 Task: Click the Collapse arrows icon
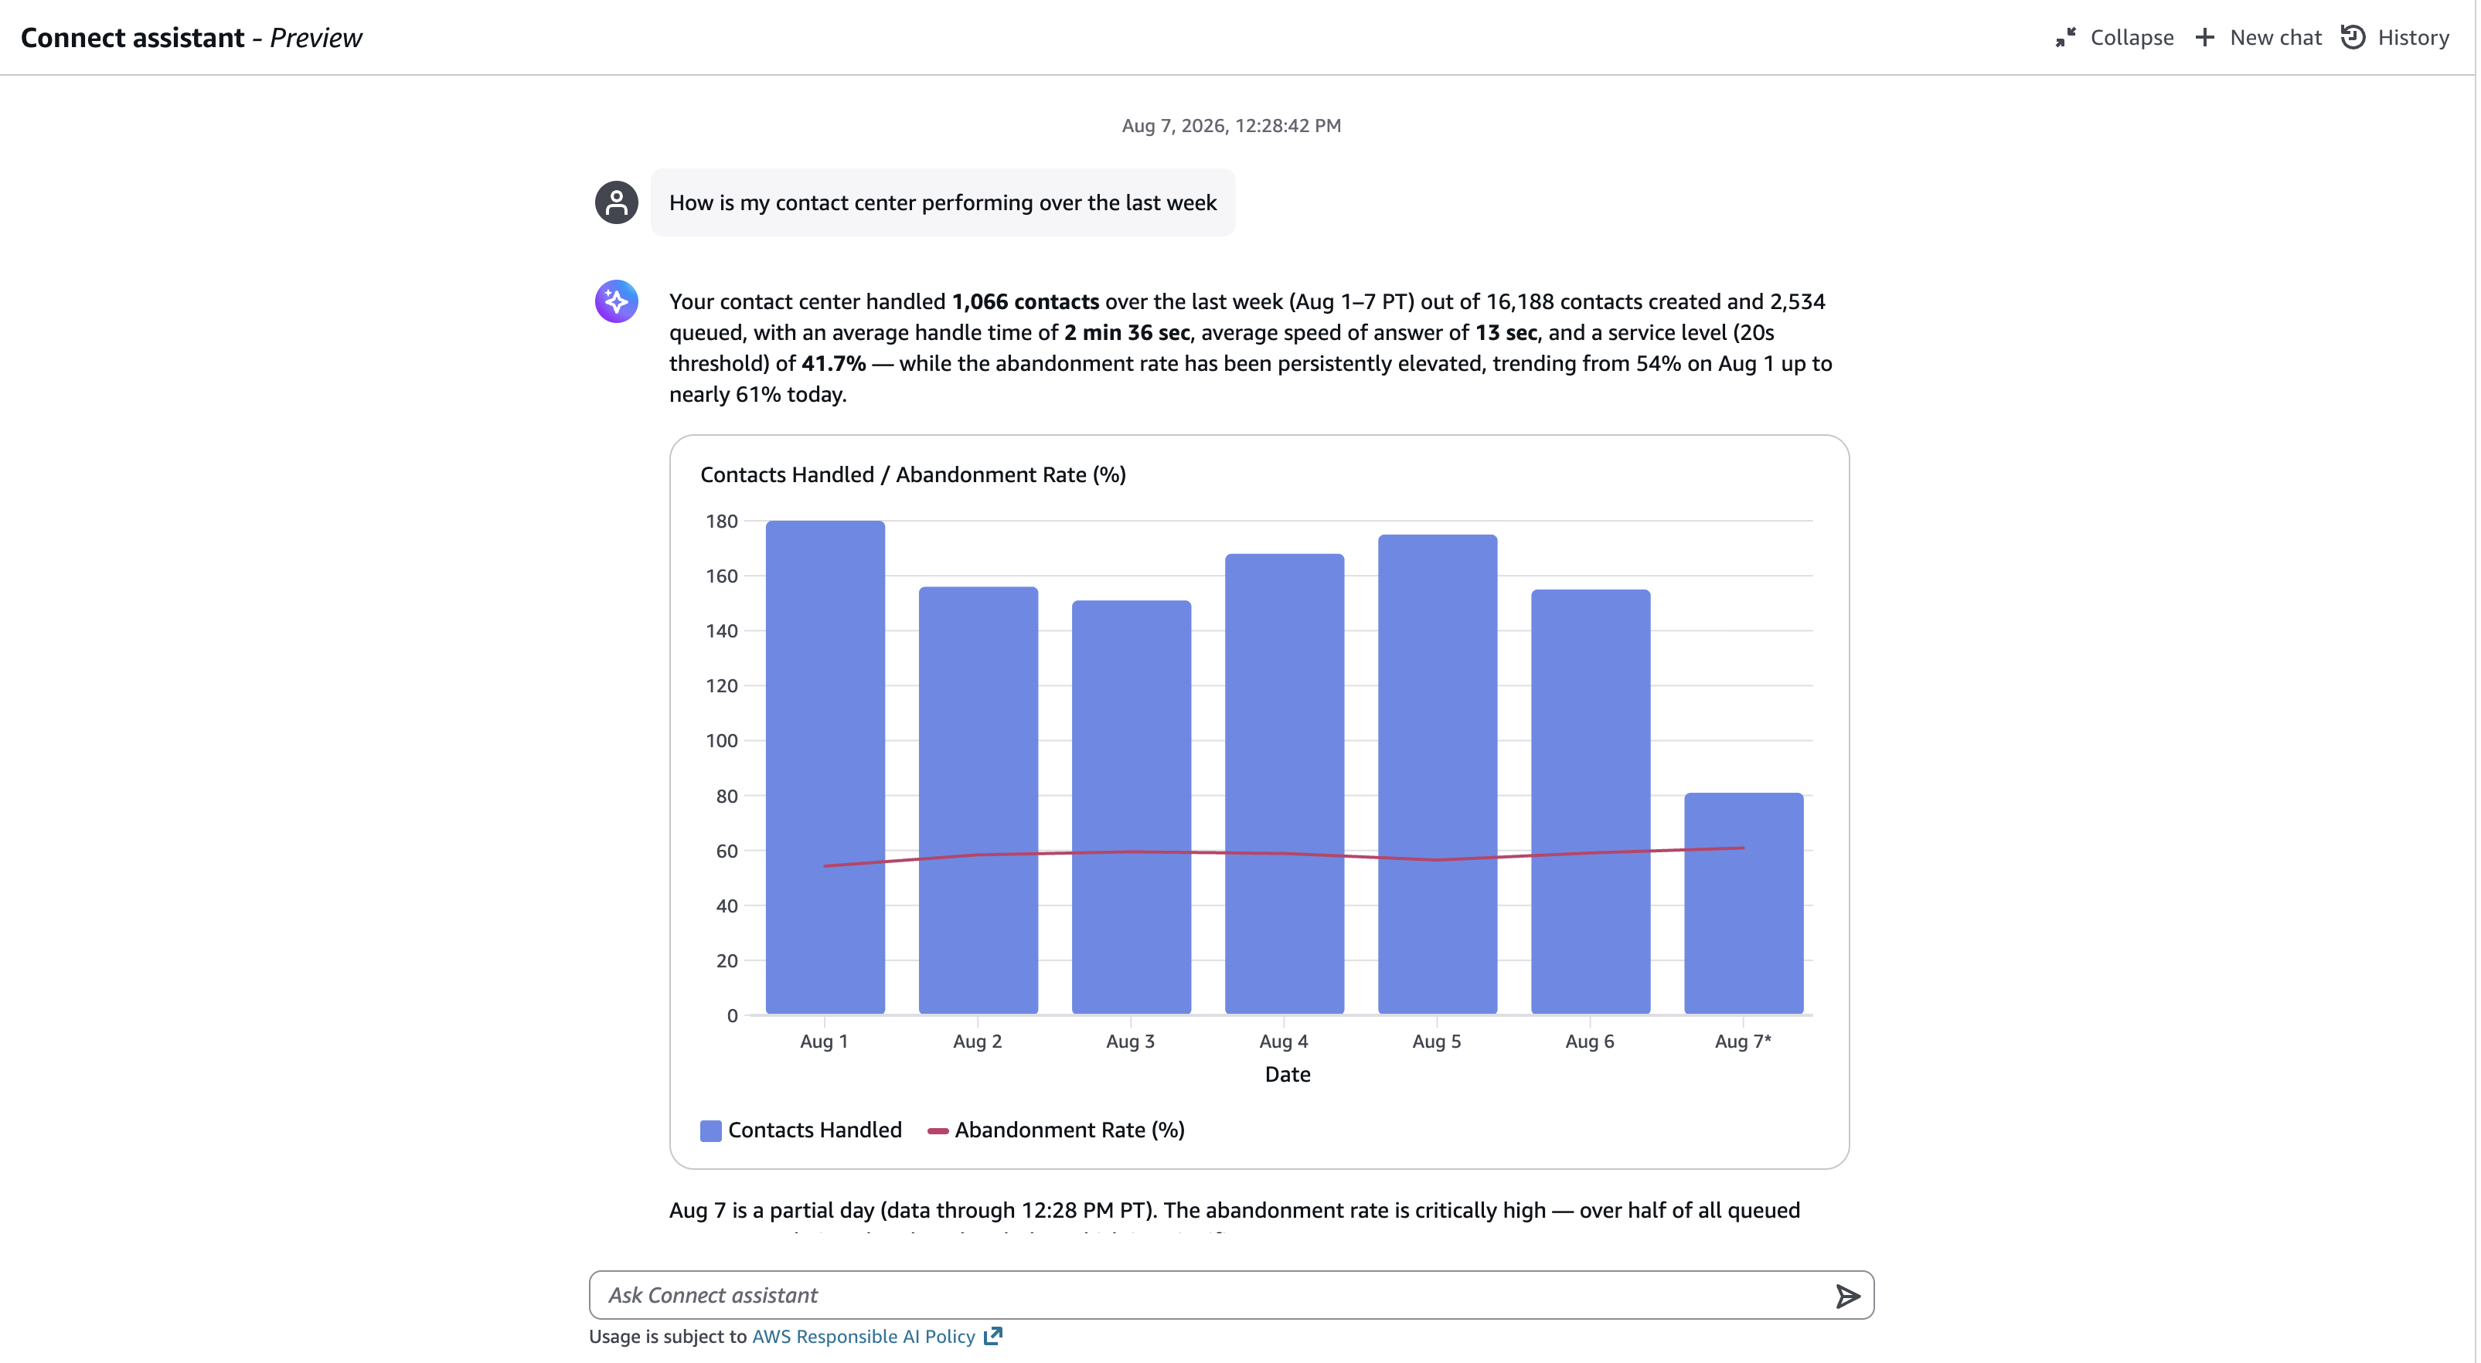2065,38
